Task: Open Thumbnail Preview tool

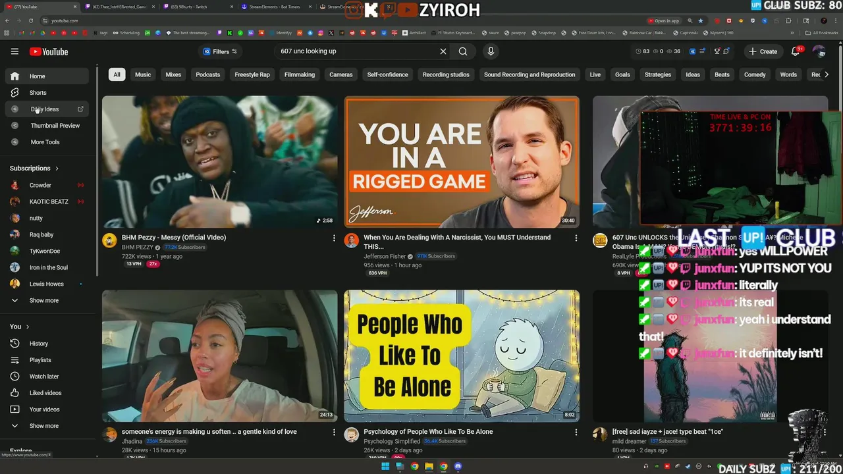Action: [47, 126]
